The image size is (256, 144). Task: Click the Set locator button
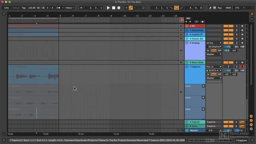pyautogui.click(x=188, y=18)
